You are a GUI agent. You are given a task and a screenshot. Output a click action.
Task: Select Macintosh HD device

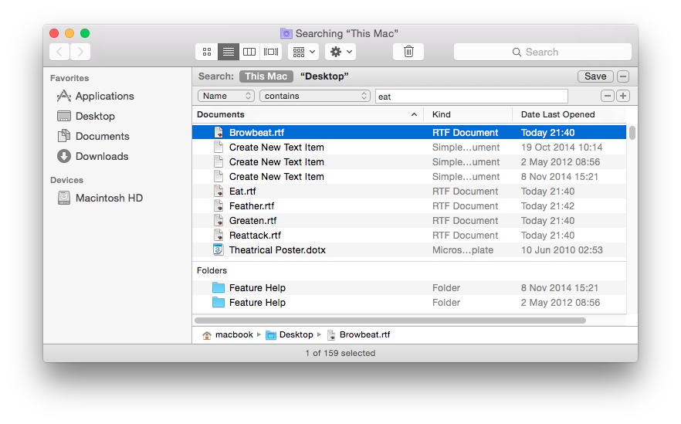100,198
